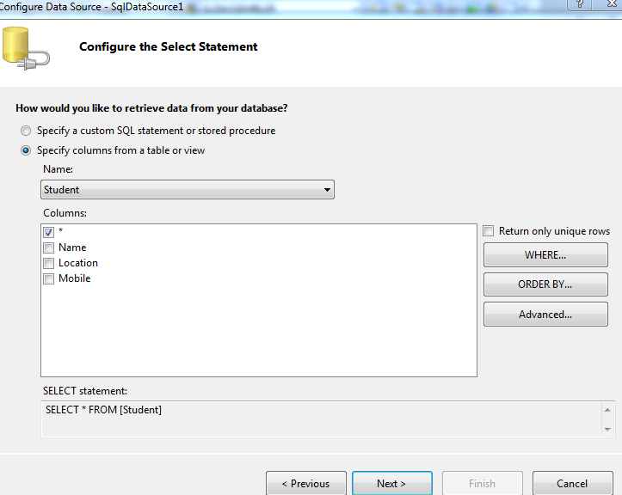Click the 'How would you like to retrieve data' text
Image resolution: width=622 pixels, height=495 pixels.
(x=151, y=108)
